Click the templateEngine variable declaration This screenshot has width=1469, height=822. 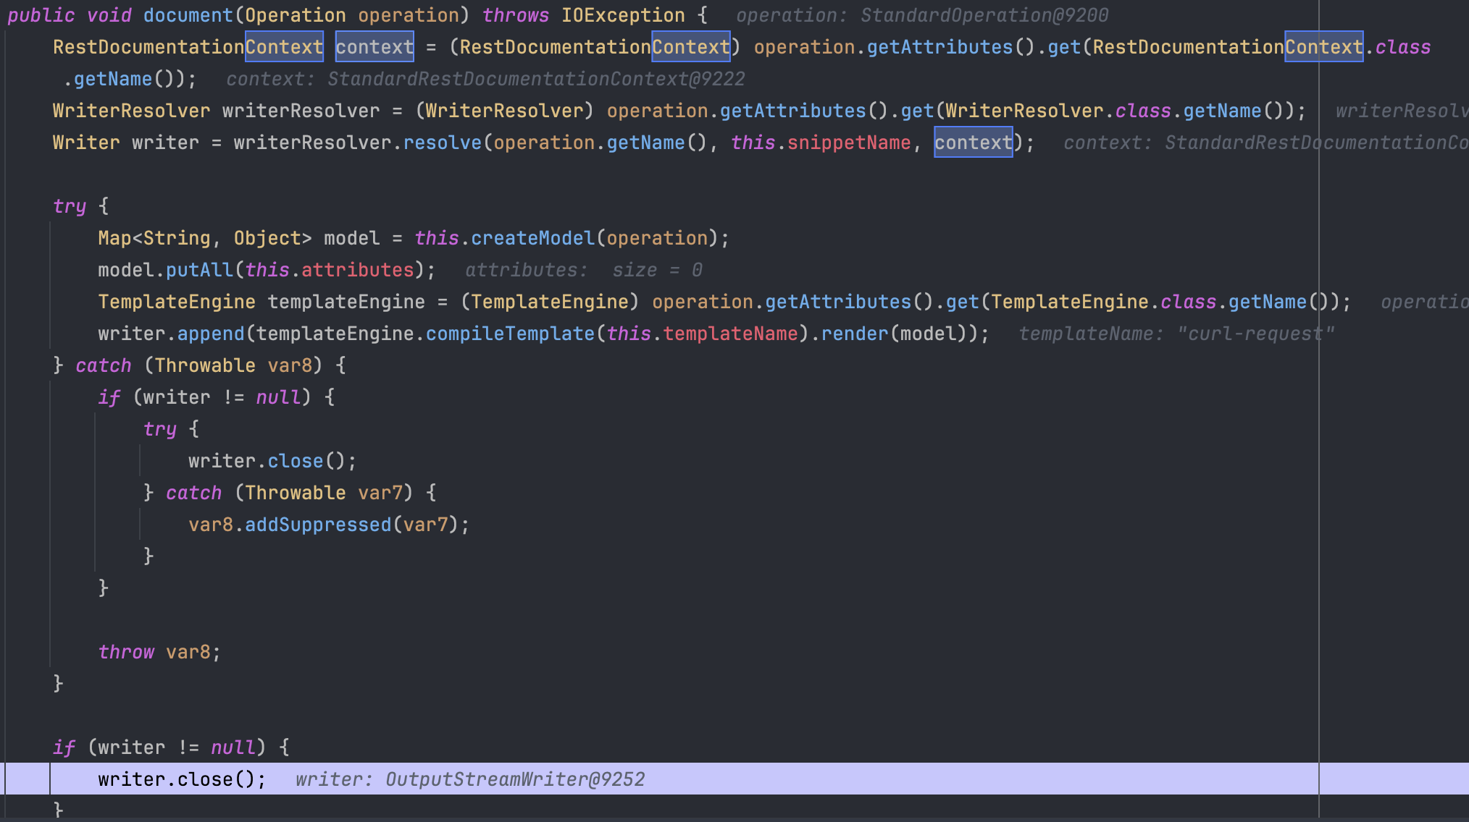coord(346,302)
